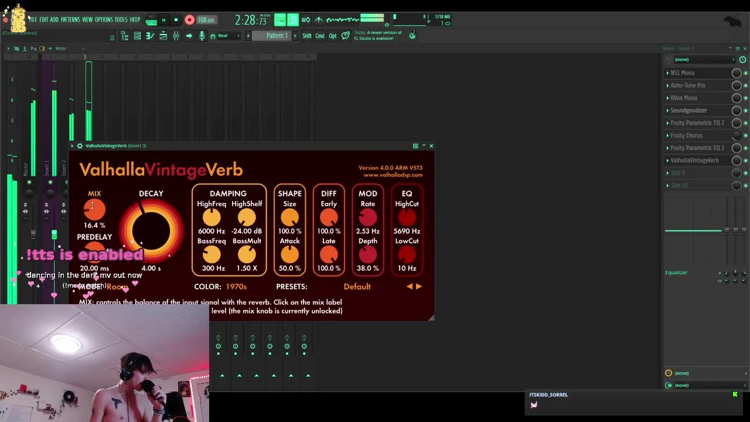The image size is (750, 422).
Task: Change the COLOR mode 1970s
Action: [236, 287]
